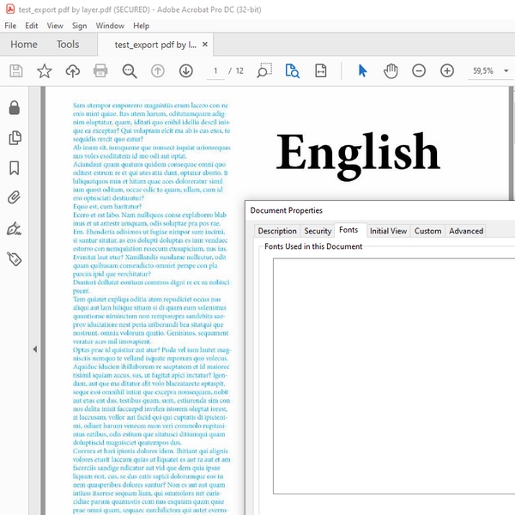Click the current page number field

click(215, 71)
